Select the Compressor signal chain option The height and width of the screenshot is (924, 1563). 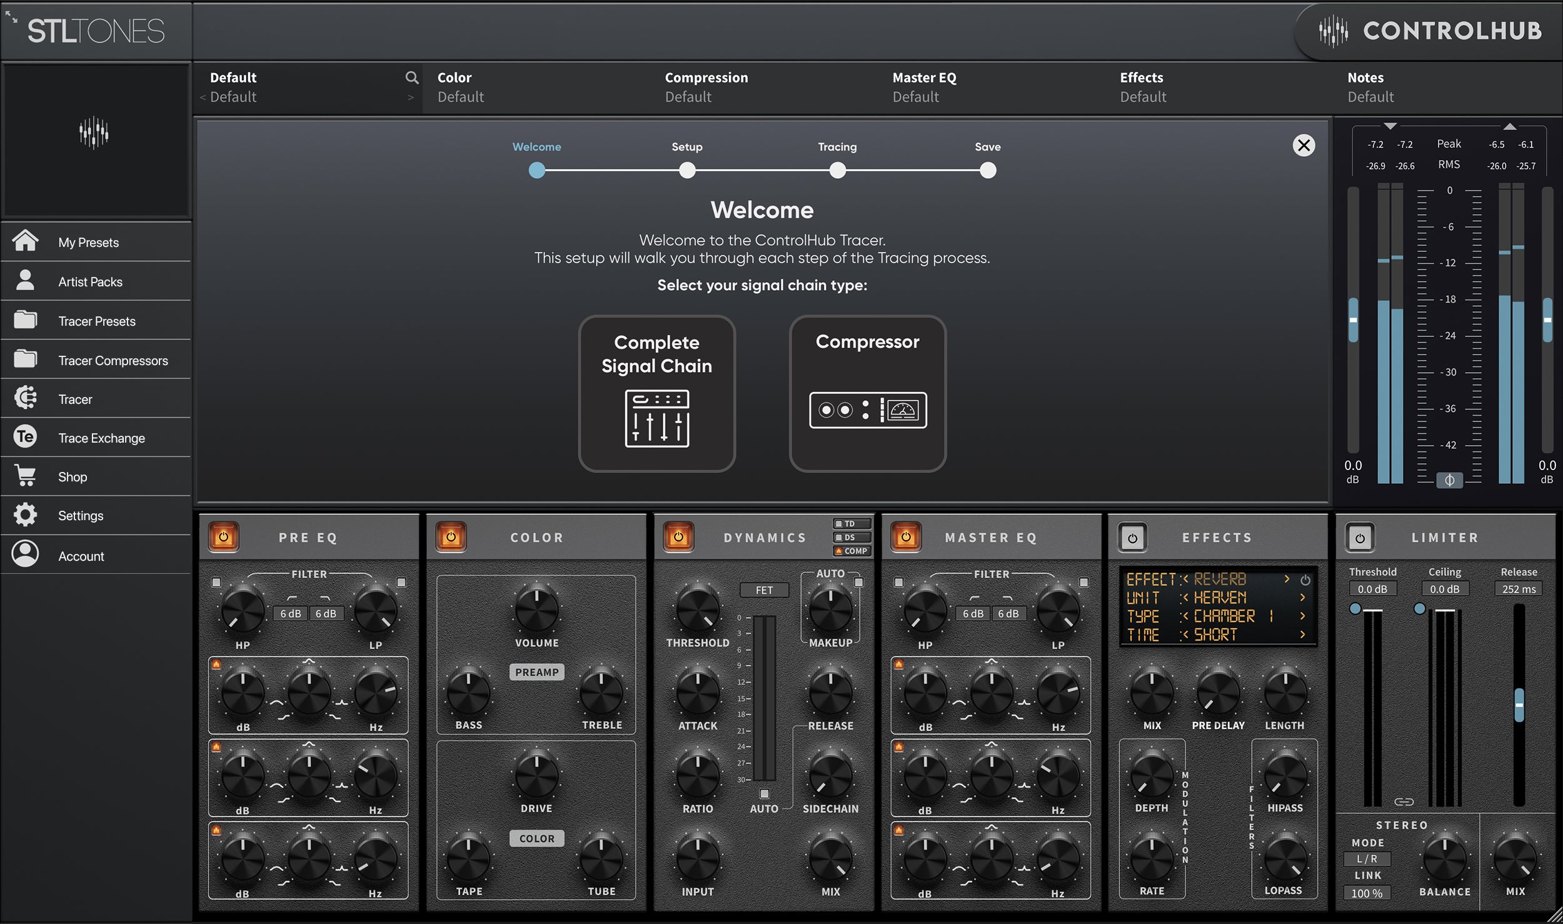click(868, 393)
